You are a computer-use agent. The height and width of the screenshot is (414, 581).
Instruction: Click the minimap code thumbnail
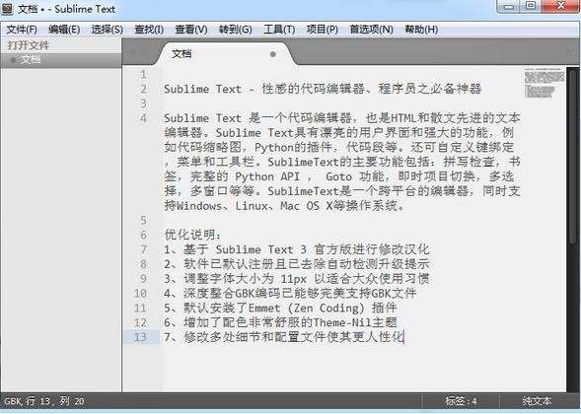pos(545,83)
